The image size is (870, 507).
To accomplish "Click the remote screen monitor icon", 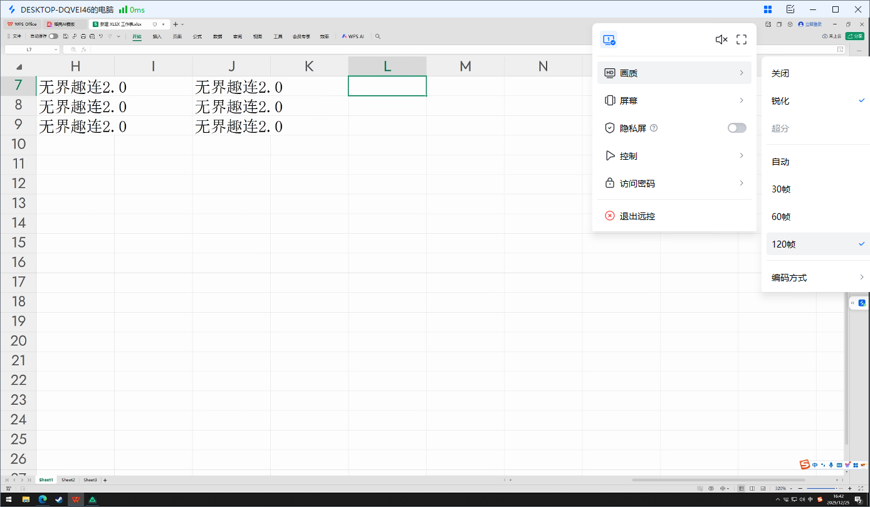I will point(608,40).
